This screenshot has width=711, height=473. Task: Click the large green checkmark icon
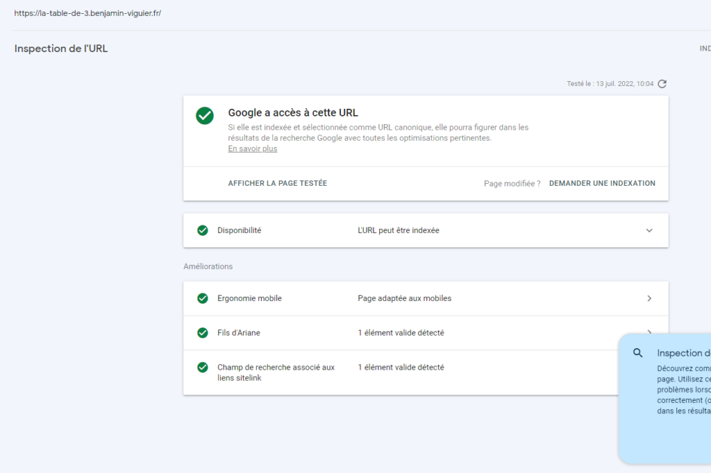pos(205,116)
